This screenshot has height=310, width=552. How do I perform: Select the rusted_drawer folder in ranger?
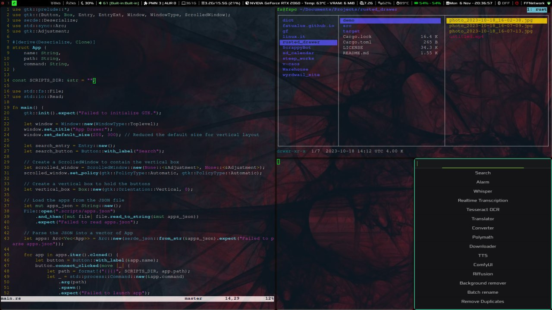308,42
